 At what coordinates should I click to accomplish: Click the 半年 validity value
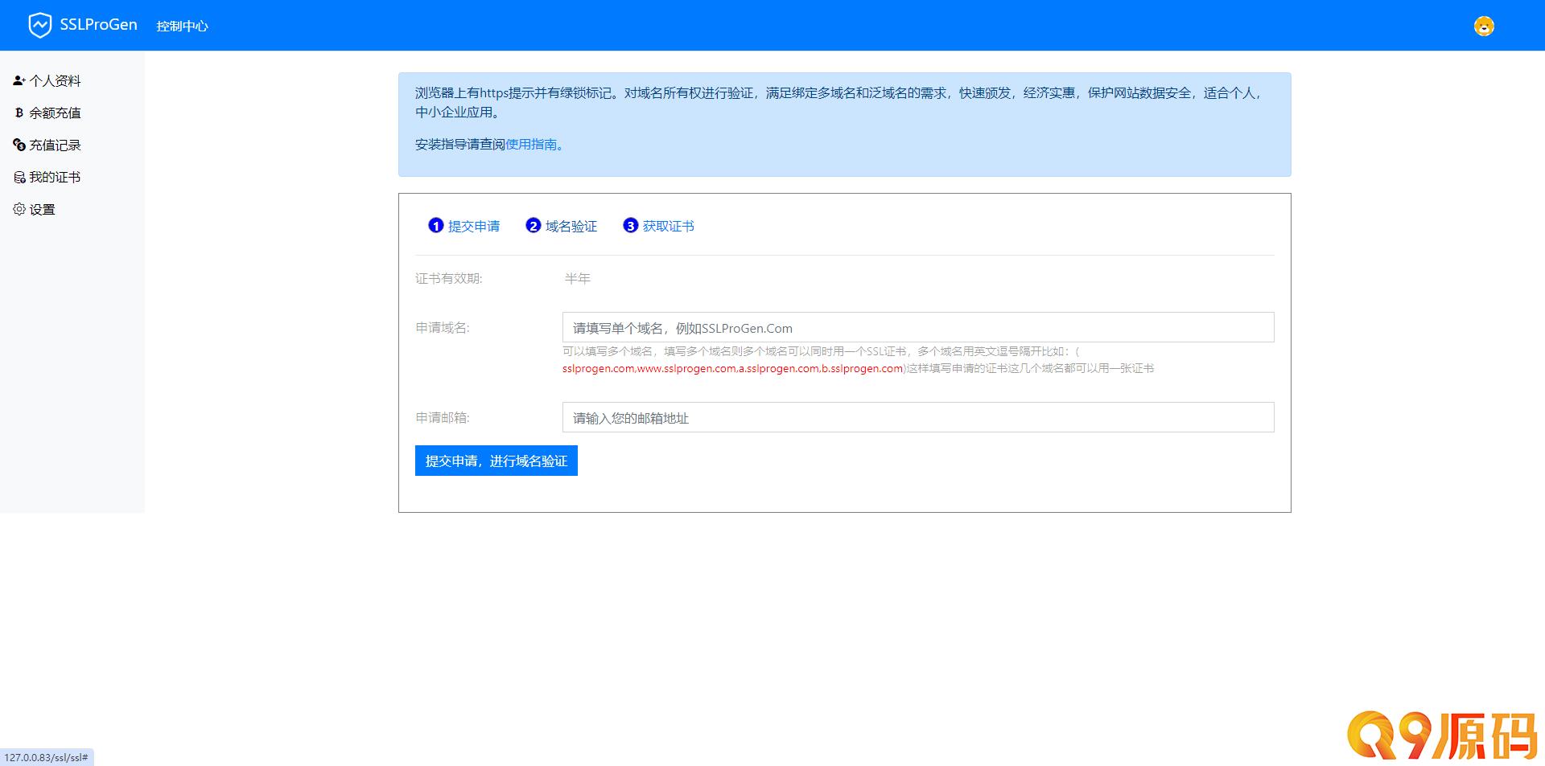point(578,278)
